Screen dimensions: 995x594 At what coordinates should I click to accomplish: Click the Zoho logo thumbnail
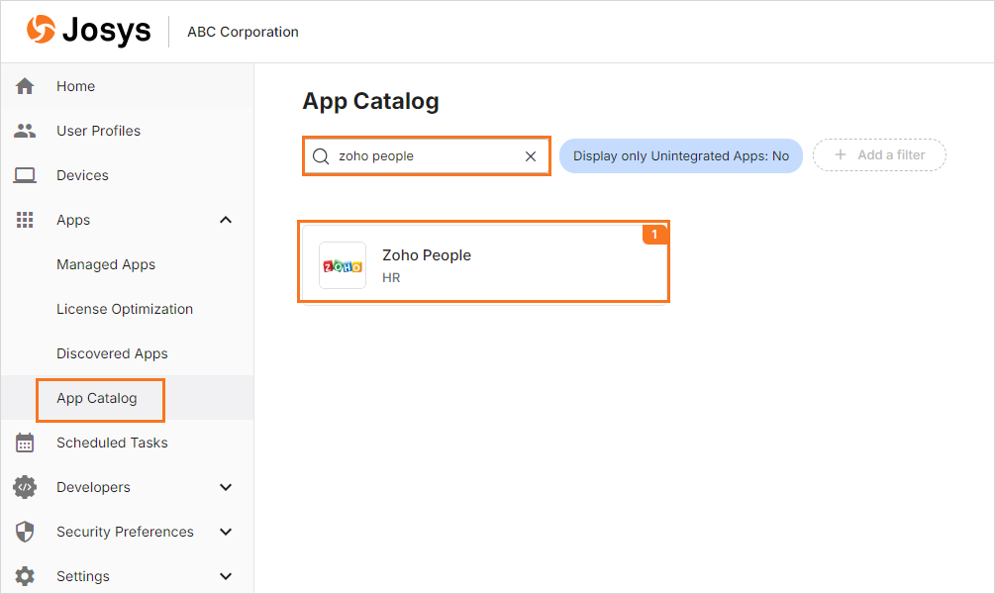343,265
